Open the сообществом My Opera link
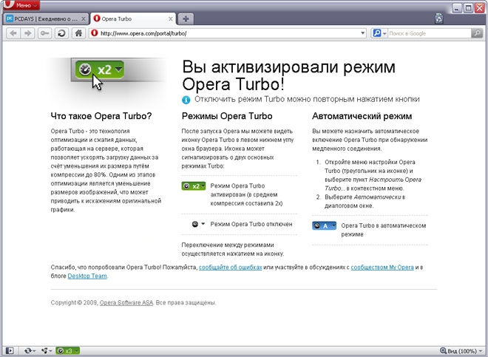This screenshot has height=357, width=488. click(x=382, y=268)
